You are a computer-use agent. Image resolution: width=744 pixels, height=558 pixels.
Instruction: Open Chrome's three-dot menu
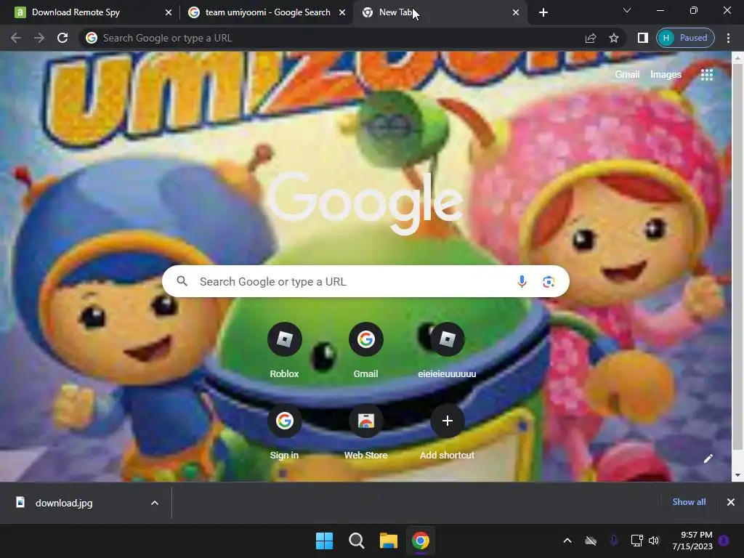pos(728,38)
